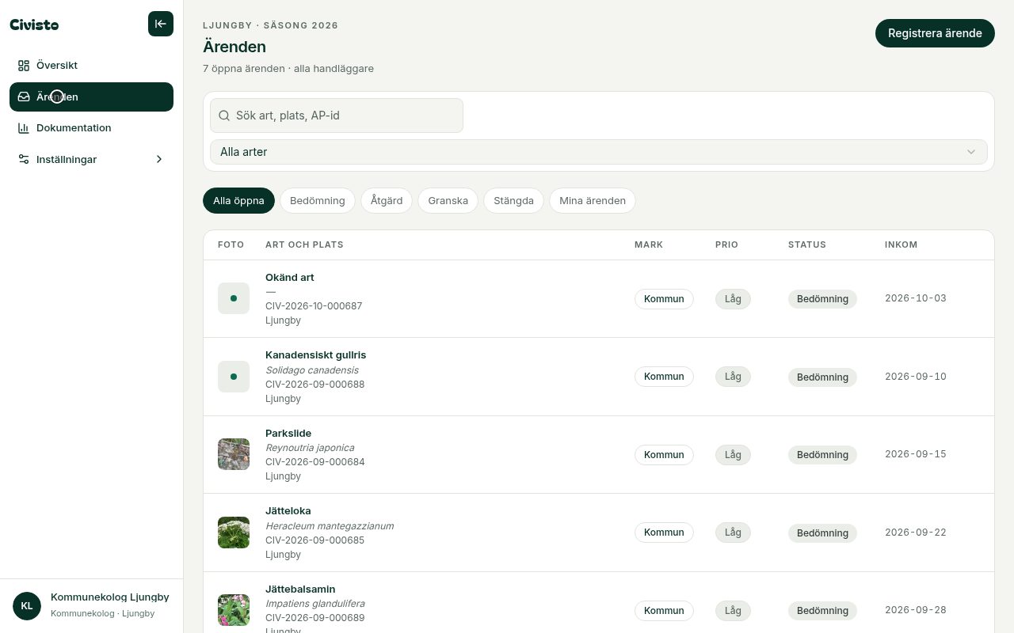Viewport: 1014px width, 633px height.
Task: Expand the Inställningar submenu chevron
Action: point(159,159)
